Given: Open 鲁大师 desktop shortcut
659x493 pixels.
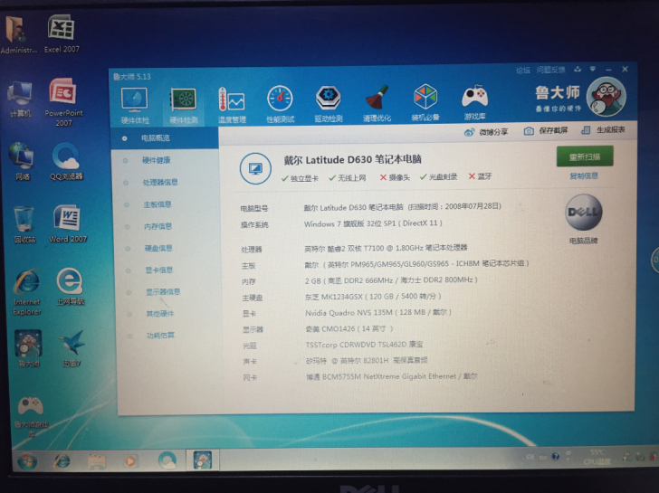Looking at the screenshot, I should (x=28, y=348).
